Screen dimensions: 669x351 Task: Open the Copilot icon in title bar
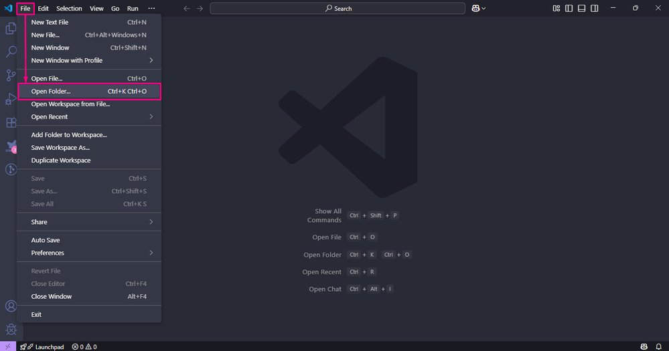(475, 9)
